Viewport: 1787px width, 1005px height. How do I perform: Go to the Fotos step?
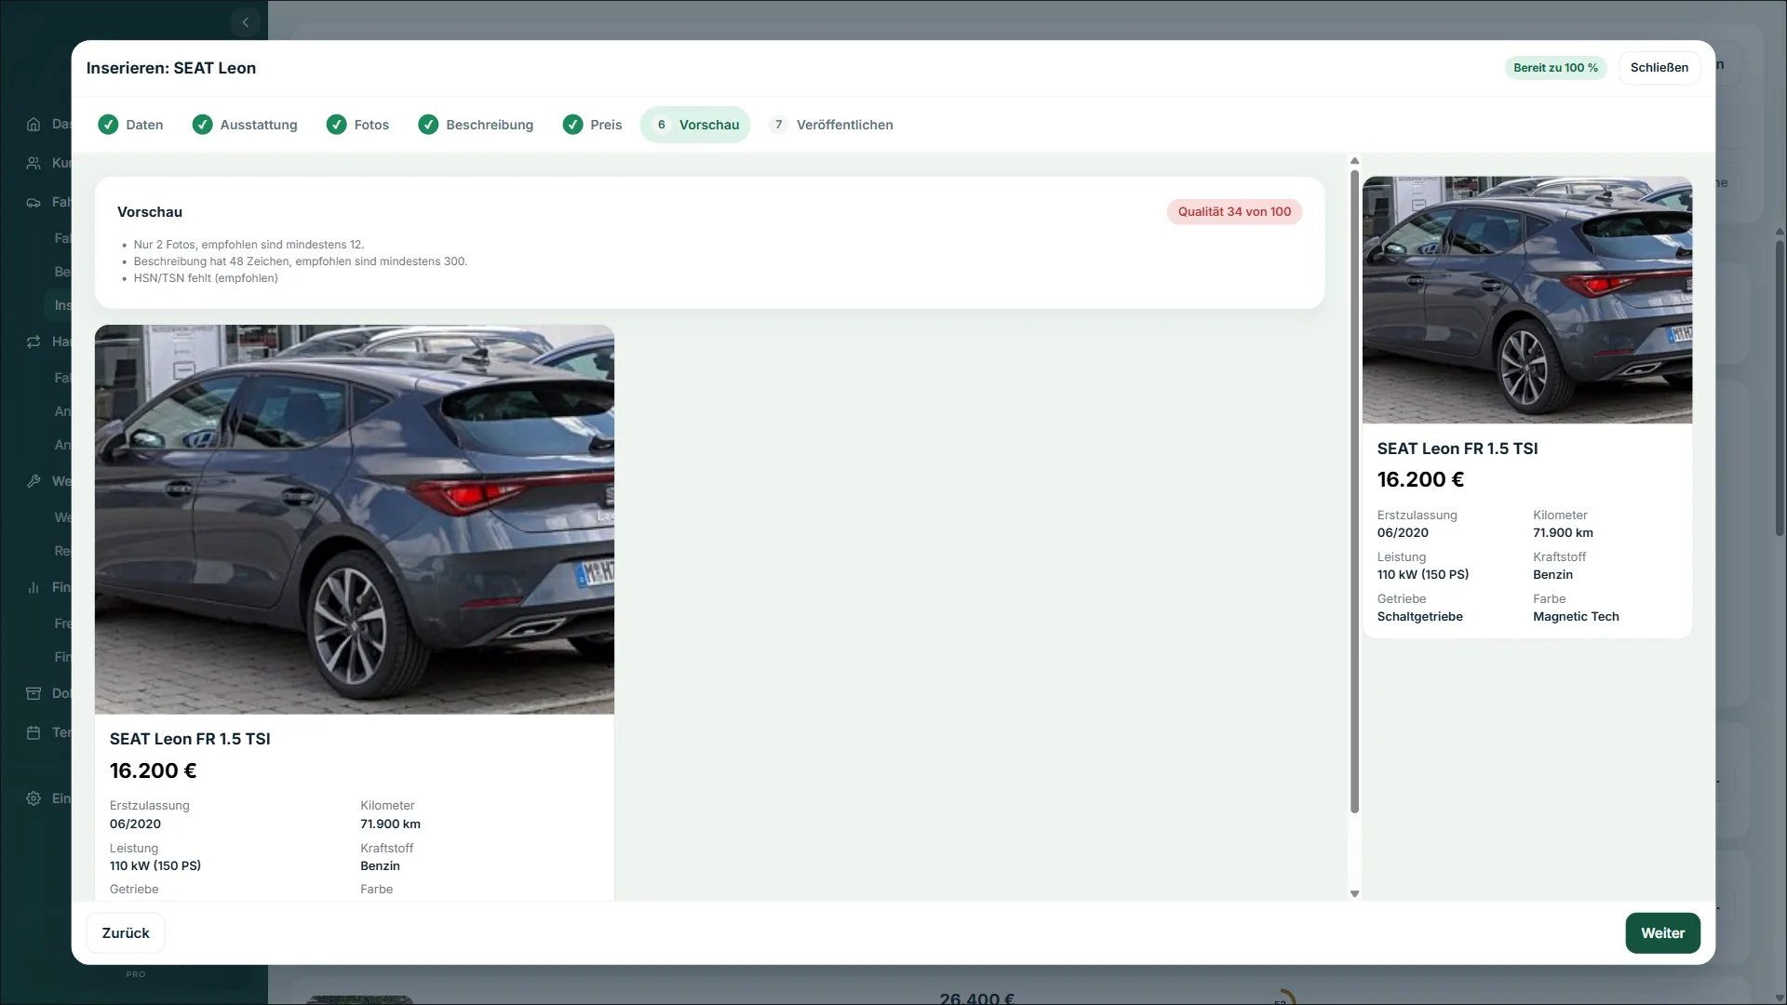358,125
